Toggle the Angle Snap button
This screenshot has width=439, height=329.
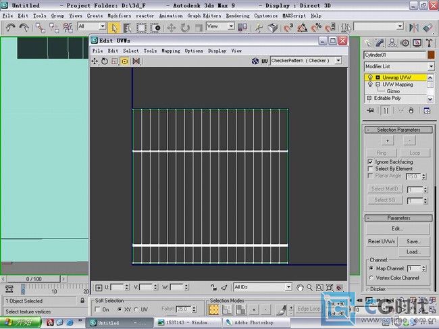tap(302, 28)
